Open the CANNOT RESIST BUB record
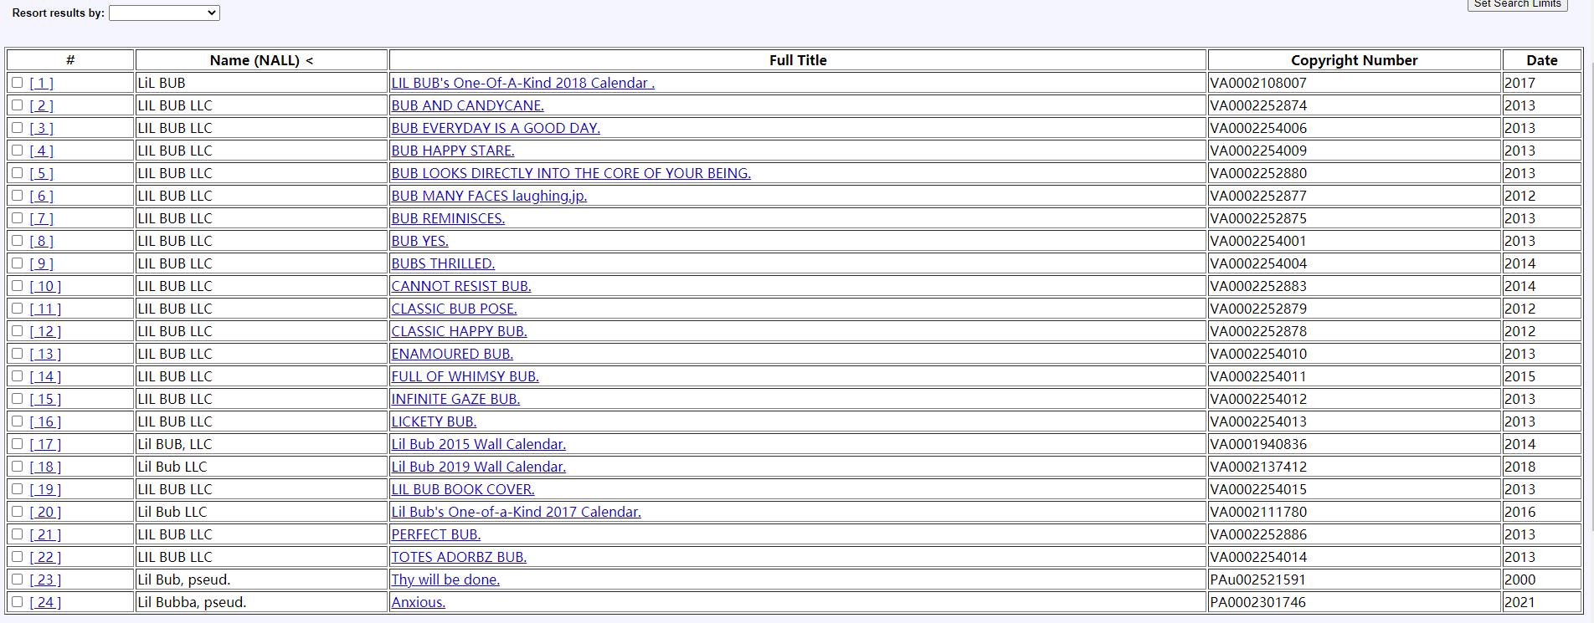 coord(460,286)
